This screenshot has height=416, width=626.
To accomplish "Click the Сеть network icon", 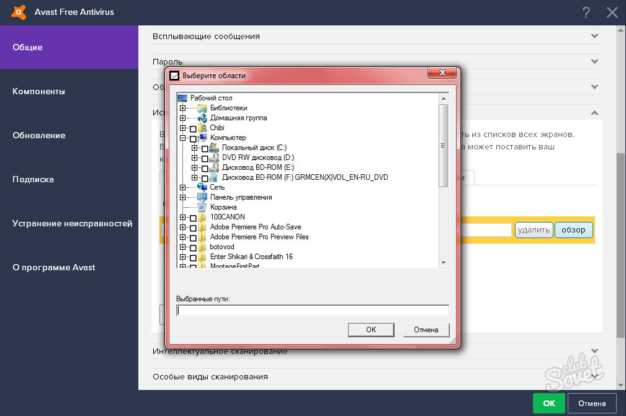I will [x=202, y=187].
